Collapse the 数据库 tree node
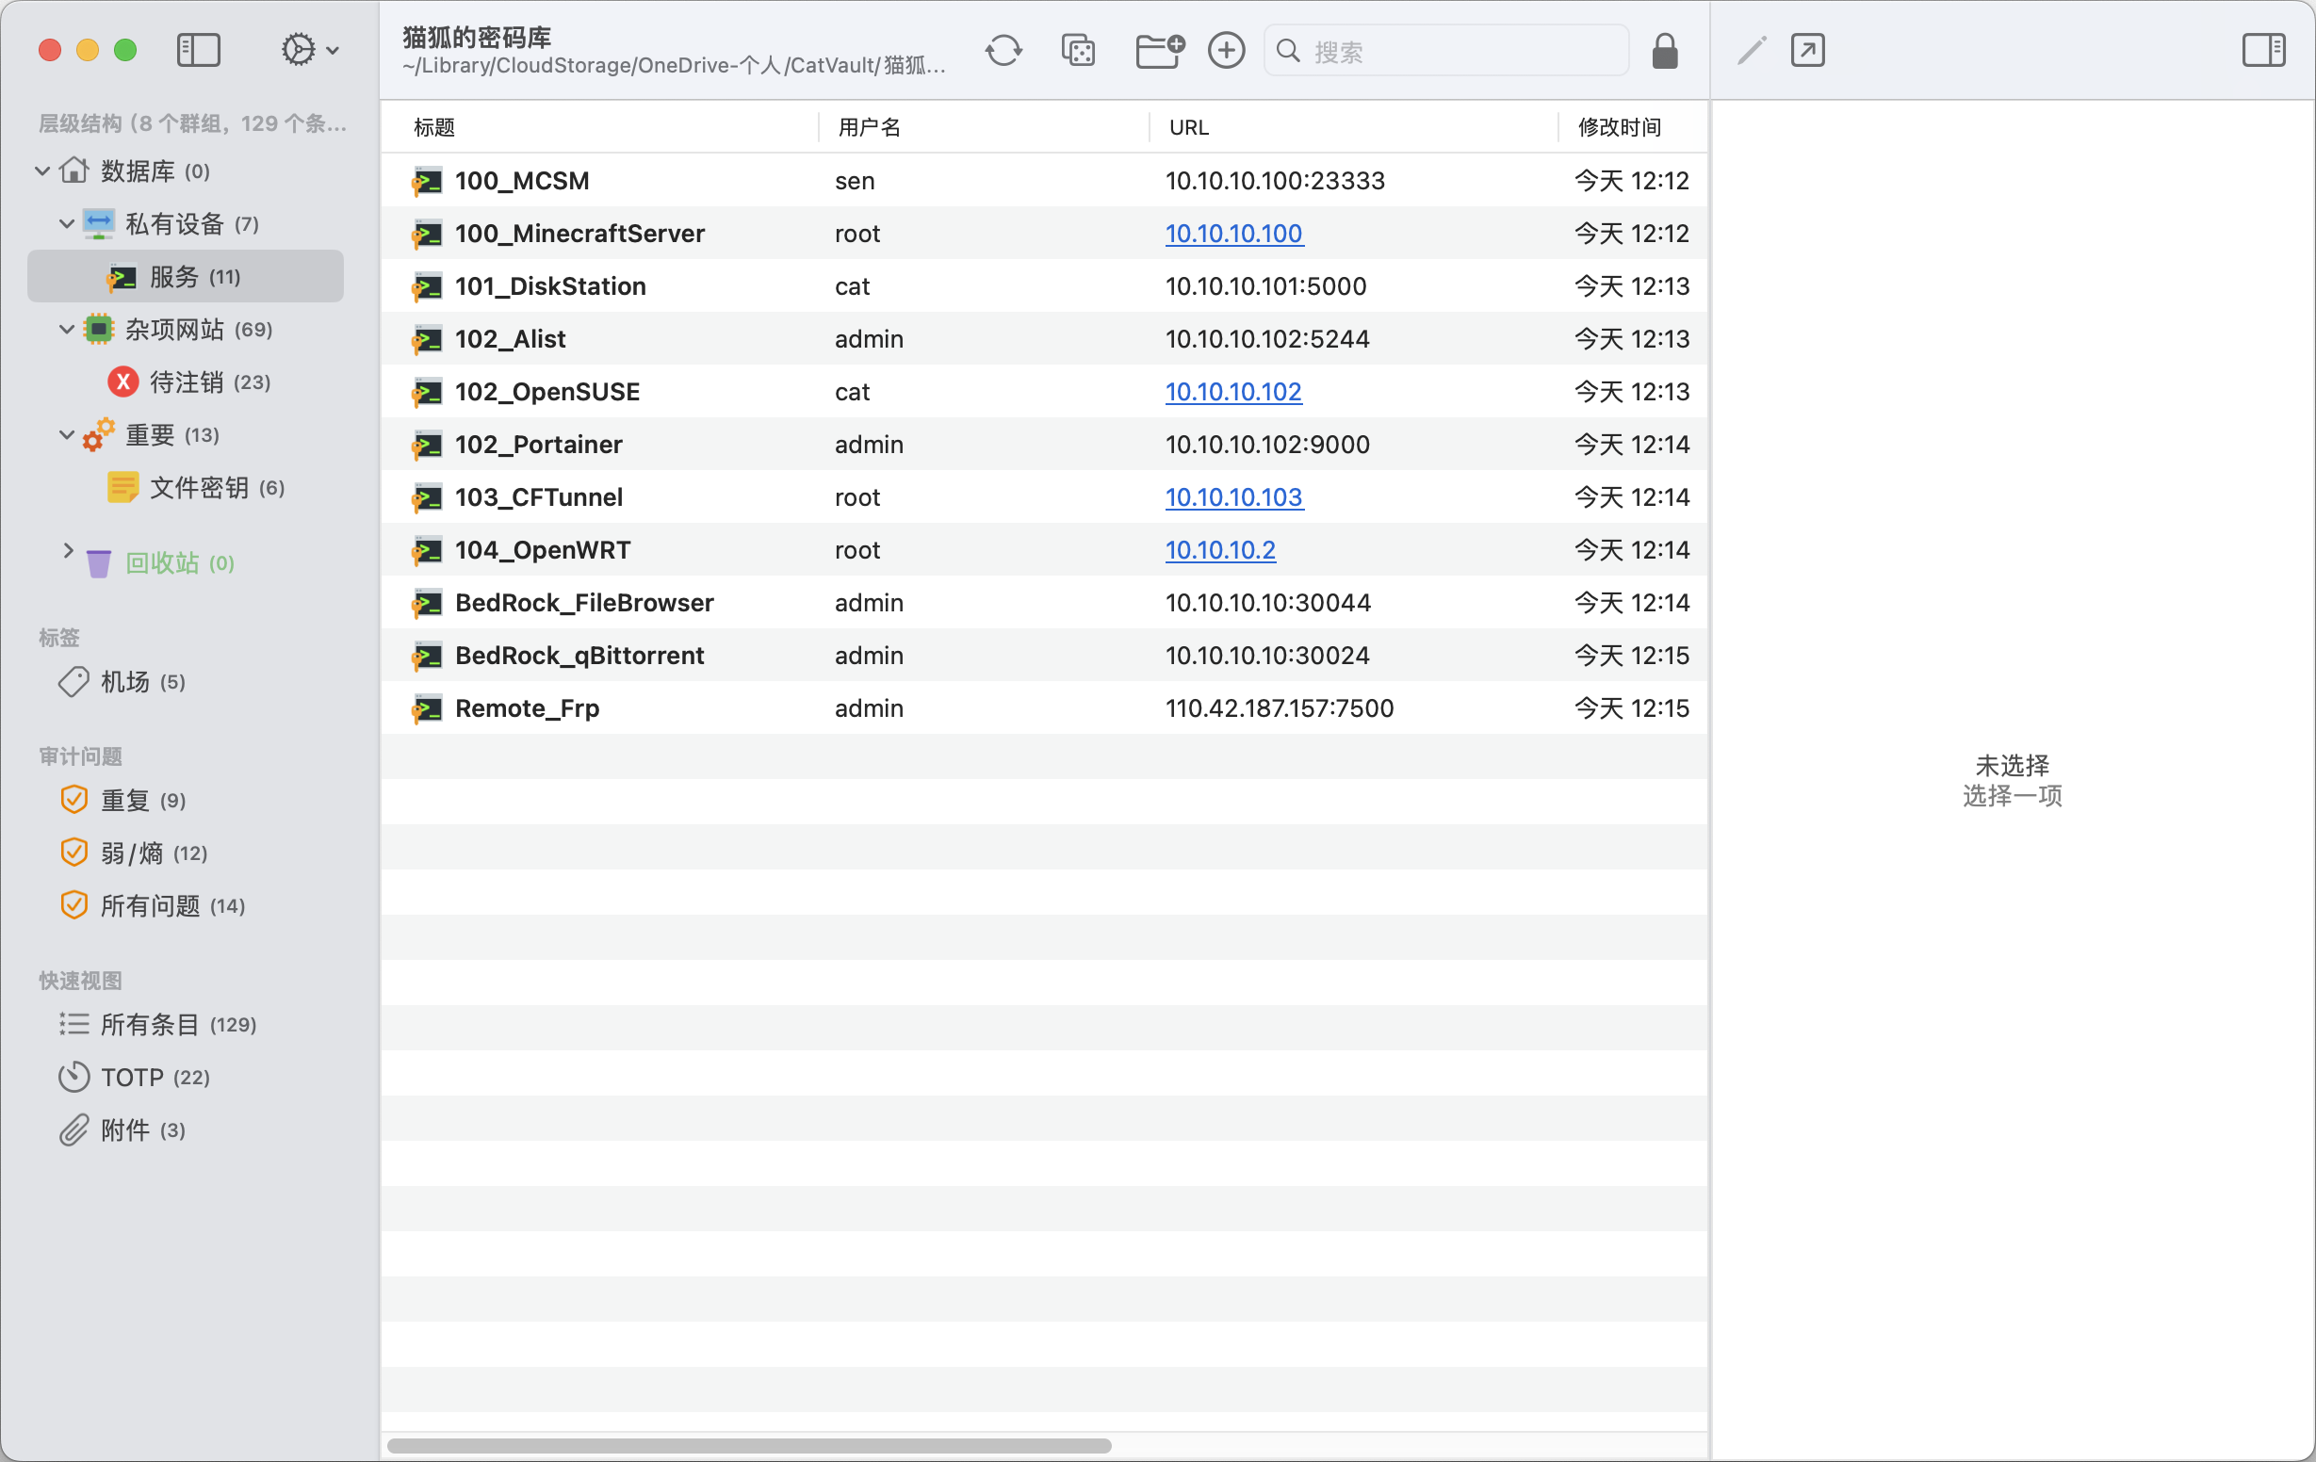 42,171
